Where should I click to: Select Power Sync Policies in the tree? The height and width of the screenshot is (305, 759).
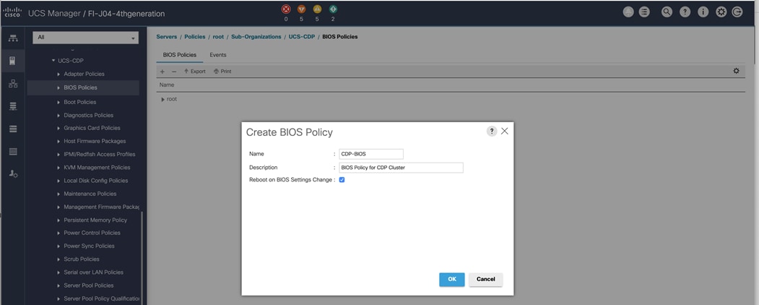(x=89, y=246)
